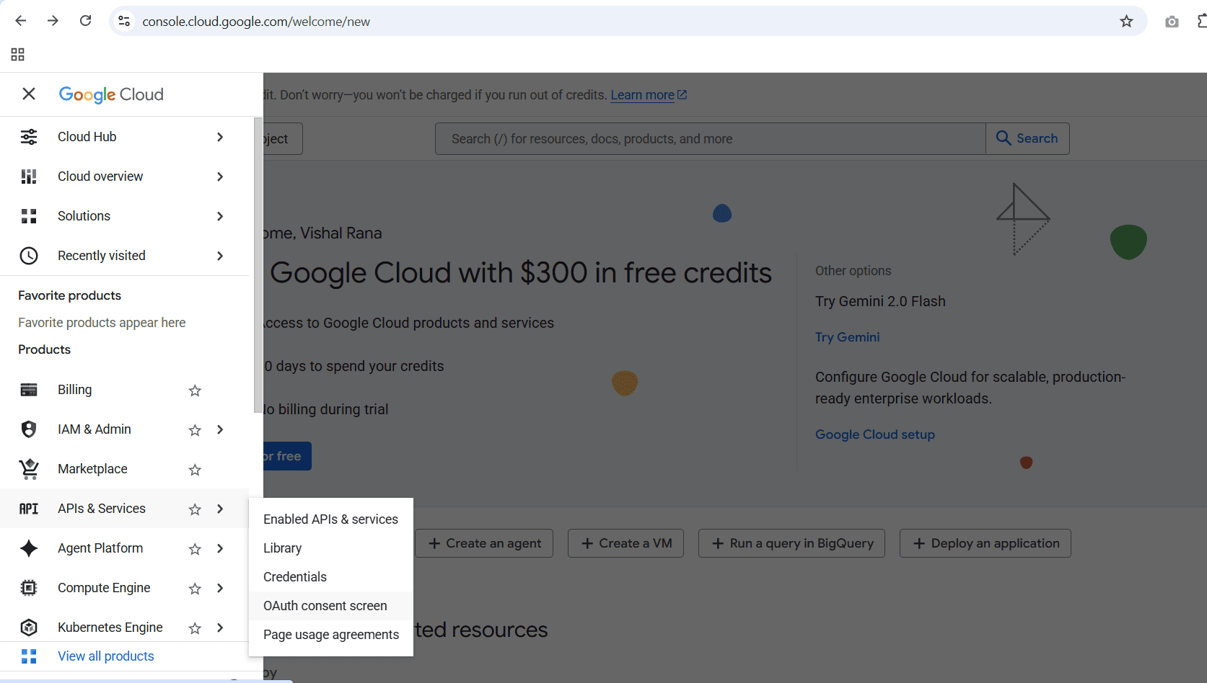Click the IAM & Admin shield icon
The height and width of the screenshot is (683, 1207).
coord(29,429)
